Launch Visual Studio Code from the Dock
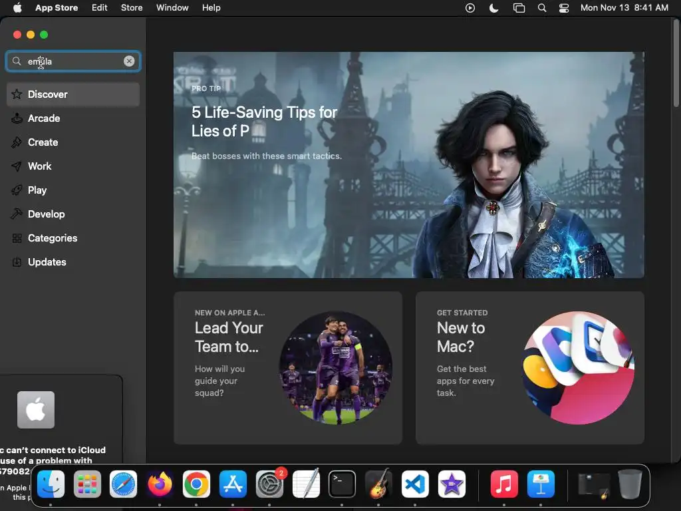This screenshot has width=681, height=511. click(415, 484)
